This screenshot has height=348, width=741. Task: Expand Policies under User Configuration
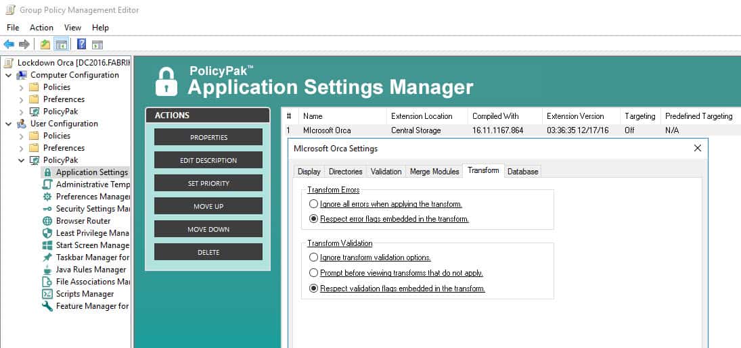21,136
